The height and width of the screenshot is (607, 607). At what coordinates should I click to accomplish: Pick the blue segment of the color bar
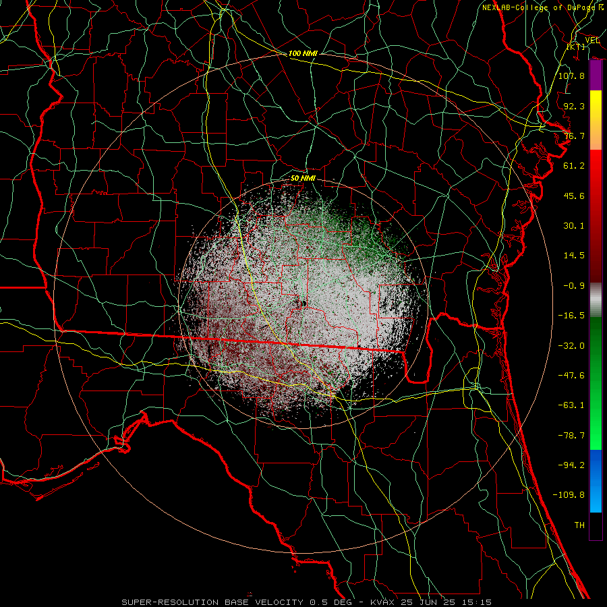(596, 481)
